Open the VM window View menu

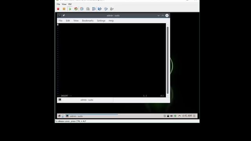pyautogui.click(x=64, y=4)
